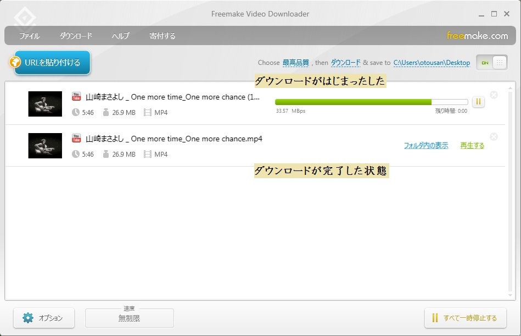
Task: Change the 最高品質 quality setting
Action: point(296,63)
